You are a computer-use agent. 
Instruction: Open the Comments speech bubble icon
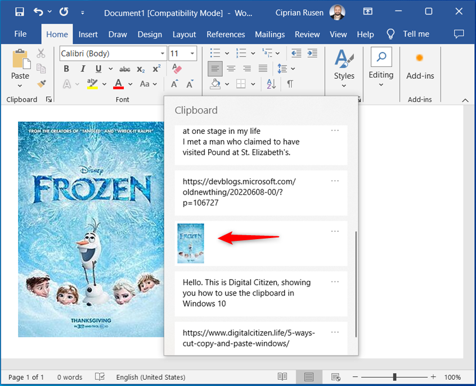pyautogui.click(x=459, y=34)
